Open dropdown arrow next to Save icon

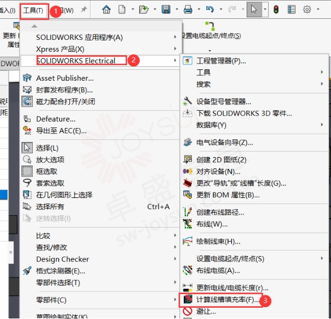click(177, 9)
